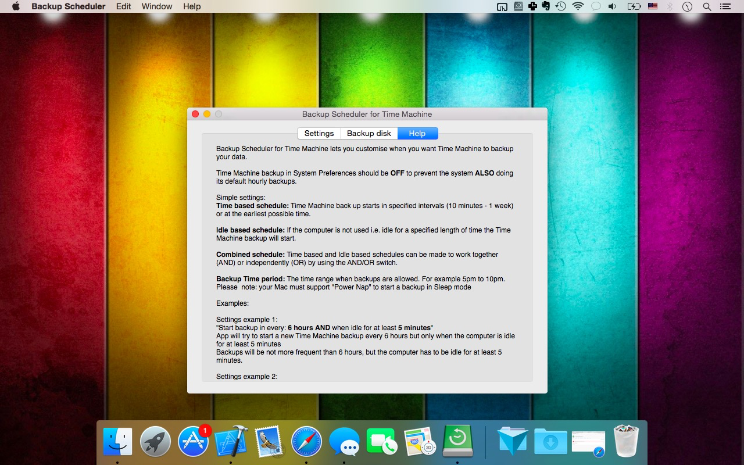Open the Window menu

click(157, 6)
